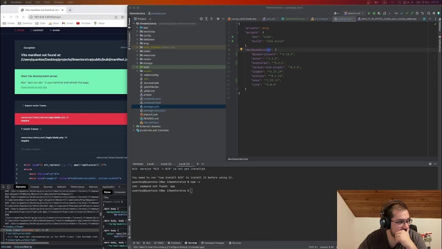Screen dimensions: 442x249
Task: Expand the database folder in the project tree
Action: pyautogui.click(x=137, y=39)
